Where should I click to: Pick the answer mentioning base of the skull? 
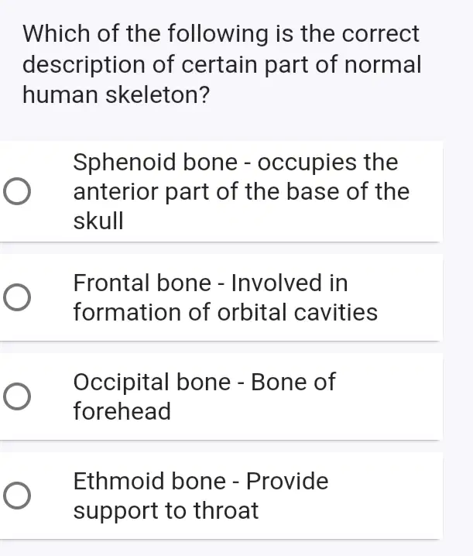(221, 191)
